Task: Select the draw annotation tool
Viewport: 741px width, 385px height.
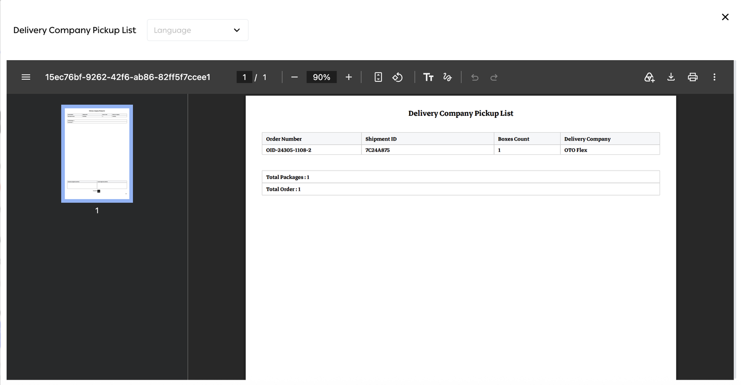Action: coord(448,77)
